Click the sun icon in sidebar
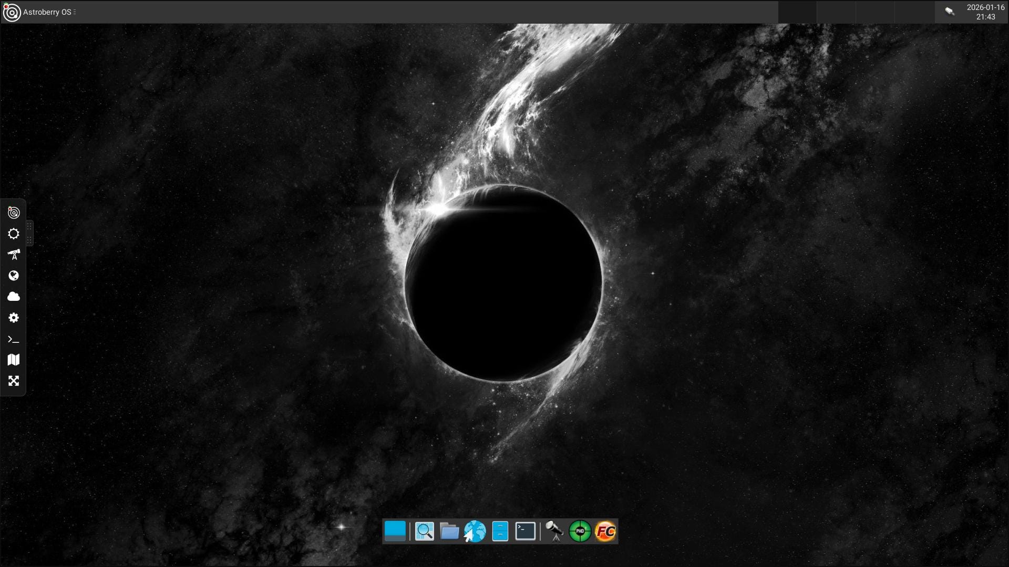This screenshot has width=1009, height=567. click(x=14, y=234)
